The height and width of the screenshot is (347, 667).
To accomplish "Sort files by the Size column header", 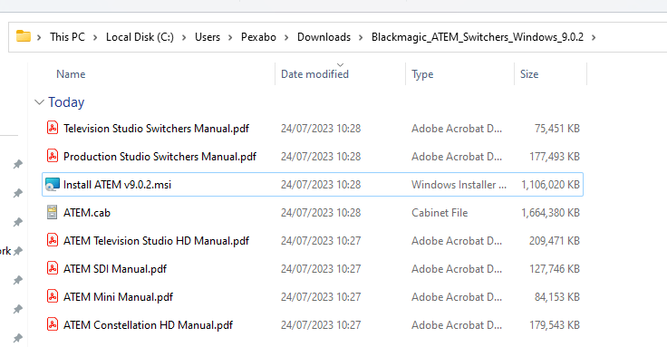I will [529, 74].
